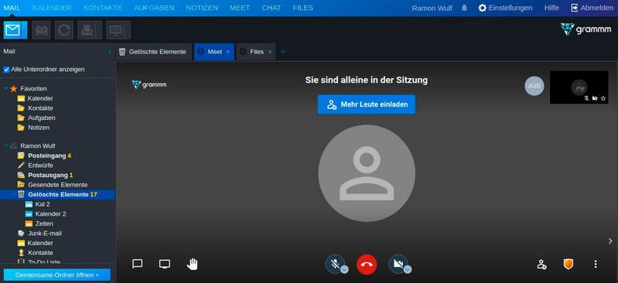
Task: Collapse the Ramon Wulf mailbox node
Action: click(x=6, y=146)
